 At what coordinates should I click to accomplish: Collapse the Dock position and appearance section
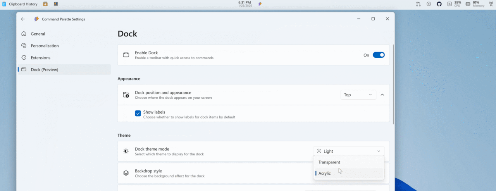[x=382, y=95]
